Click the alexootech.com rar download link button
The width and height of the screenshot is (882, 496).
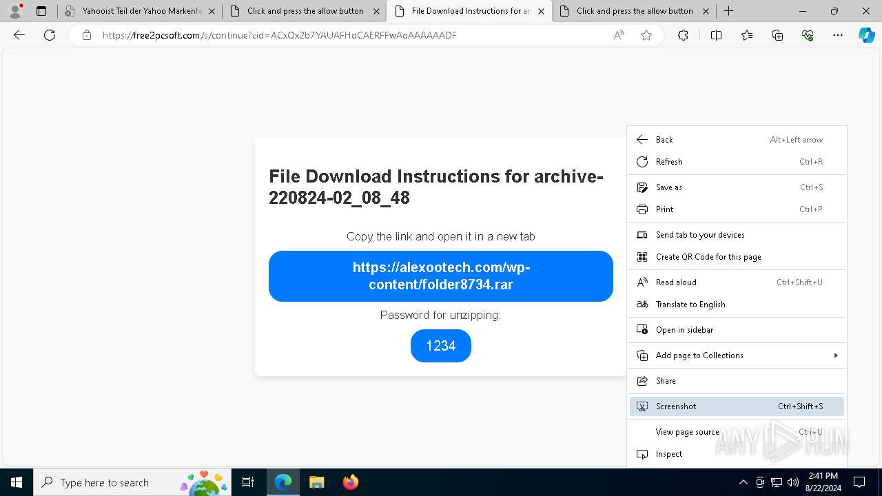[441, 276]
